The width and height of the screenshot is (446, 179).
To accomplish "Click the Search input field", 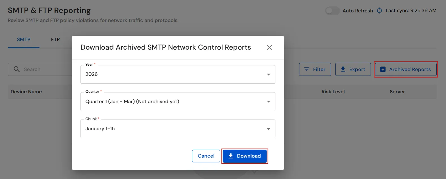I will [40, 69].
